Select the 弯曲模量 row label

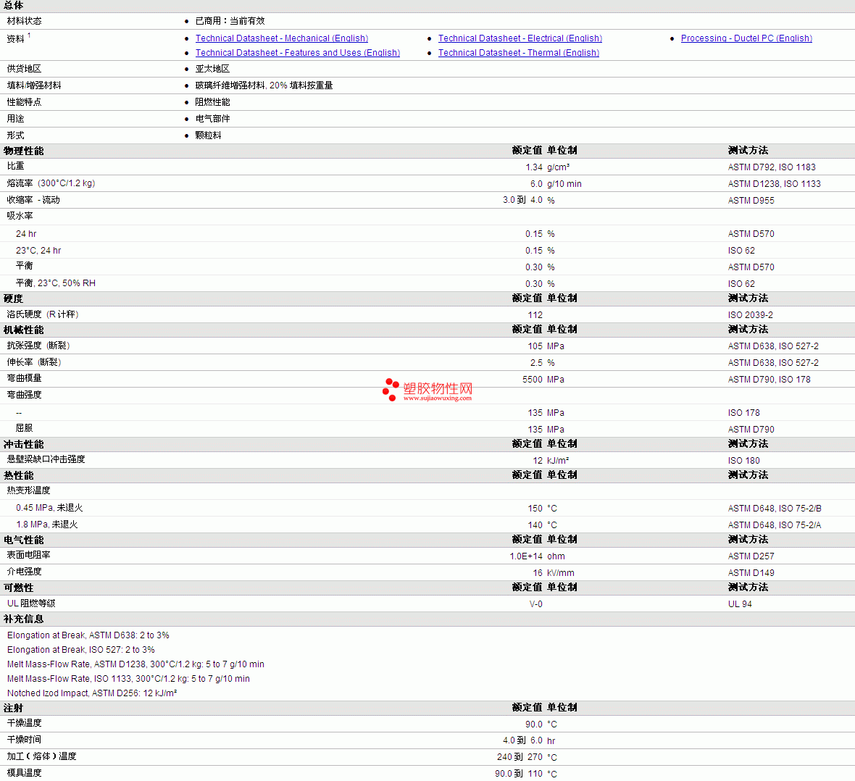coord(24,378)
